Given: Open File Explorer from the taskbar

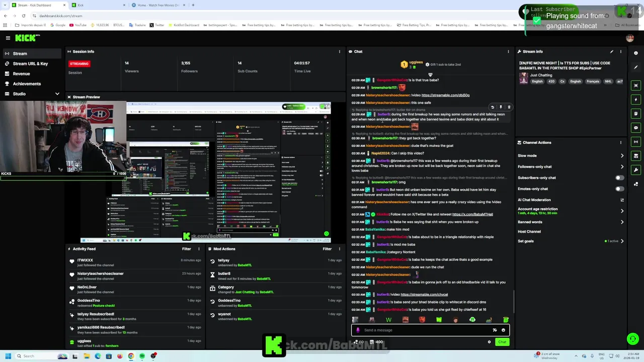Looking at the screenshot, I should [87, 356].
